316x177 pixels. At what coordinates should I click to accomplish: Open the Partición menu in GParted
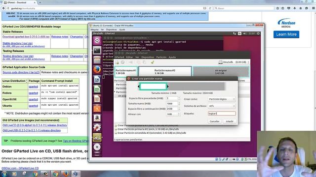point(161,57)
